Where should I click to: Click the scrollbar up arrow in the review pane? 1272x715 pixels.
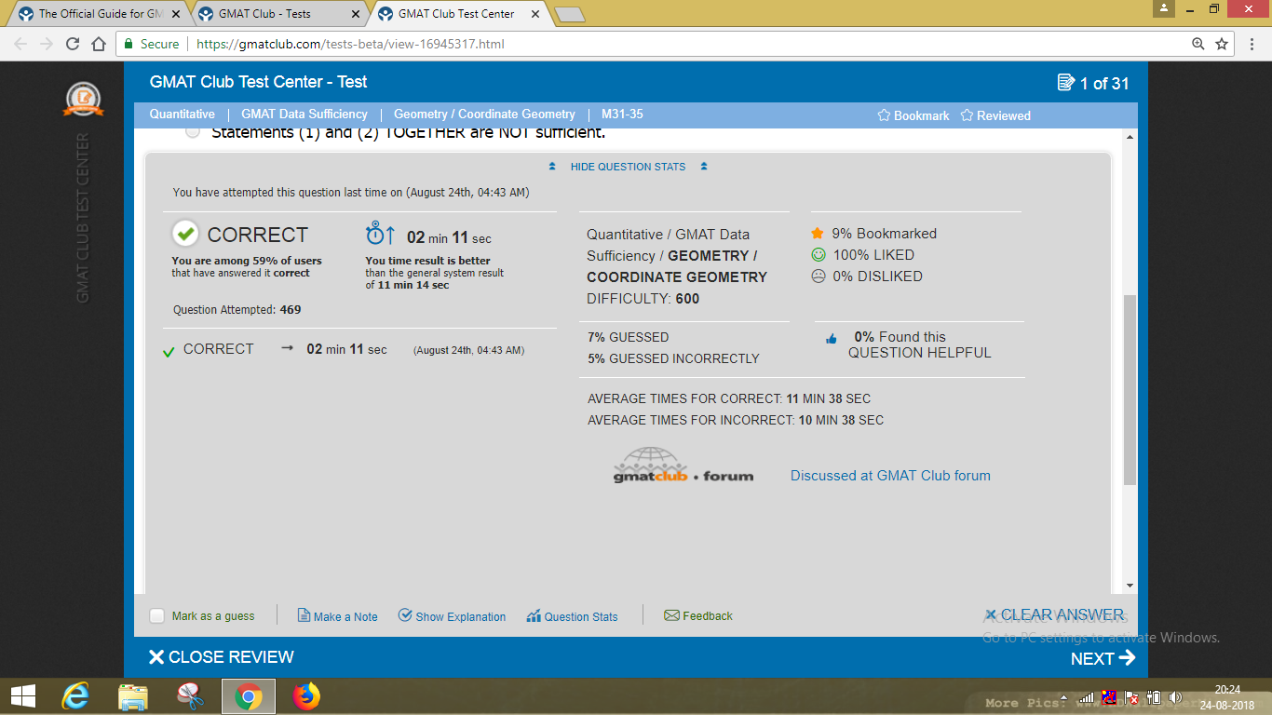point(1130,138)
